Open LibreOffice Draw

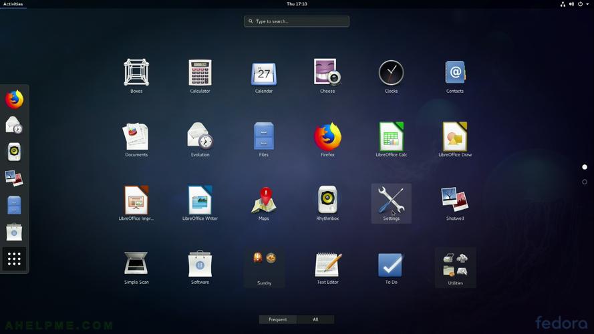(x=454, y=140)
